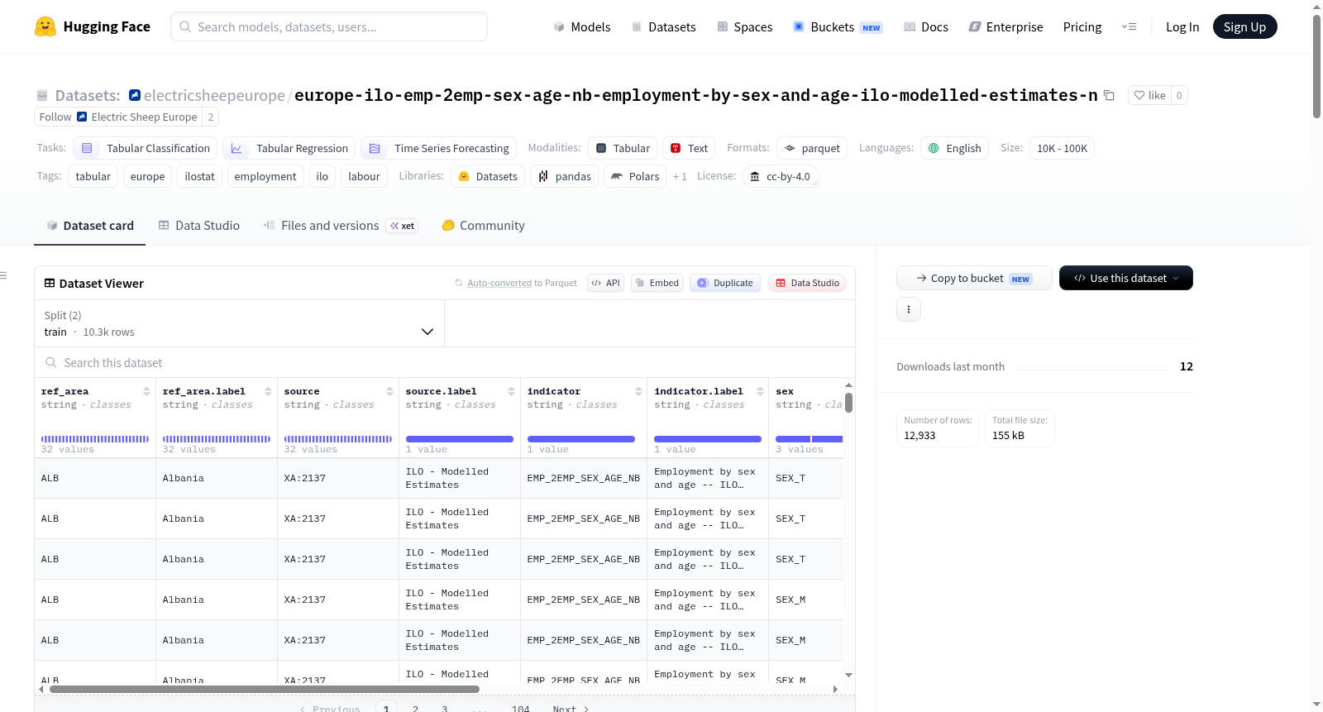Select the 'ilostat' tag
The width and height of the screenshot is (1323, 712).
pos(199,176)
